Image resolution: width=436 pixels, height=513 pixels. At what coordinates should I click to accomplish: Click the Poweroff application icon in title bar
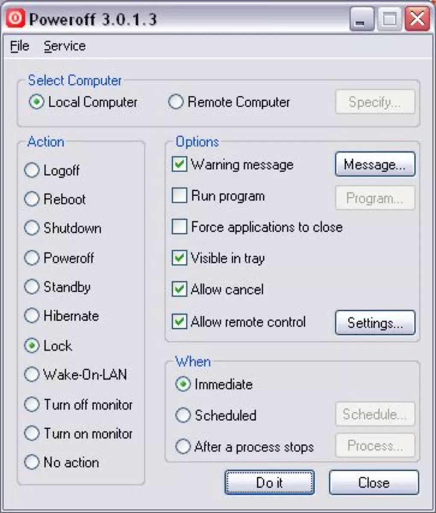[16, 18]
